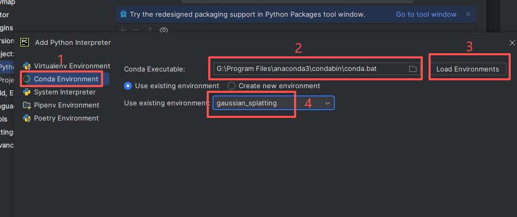Click the PyCharm logo in dialog title
This screenshot has height=217, width=517.
point(25,42)
